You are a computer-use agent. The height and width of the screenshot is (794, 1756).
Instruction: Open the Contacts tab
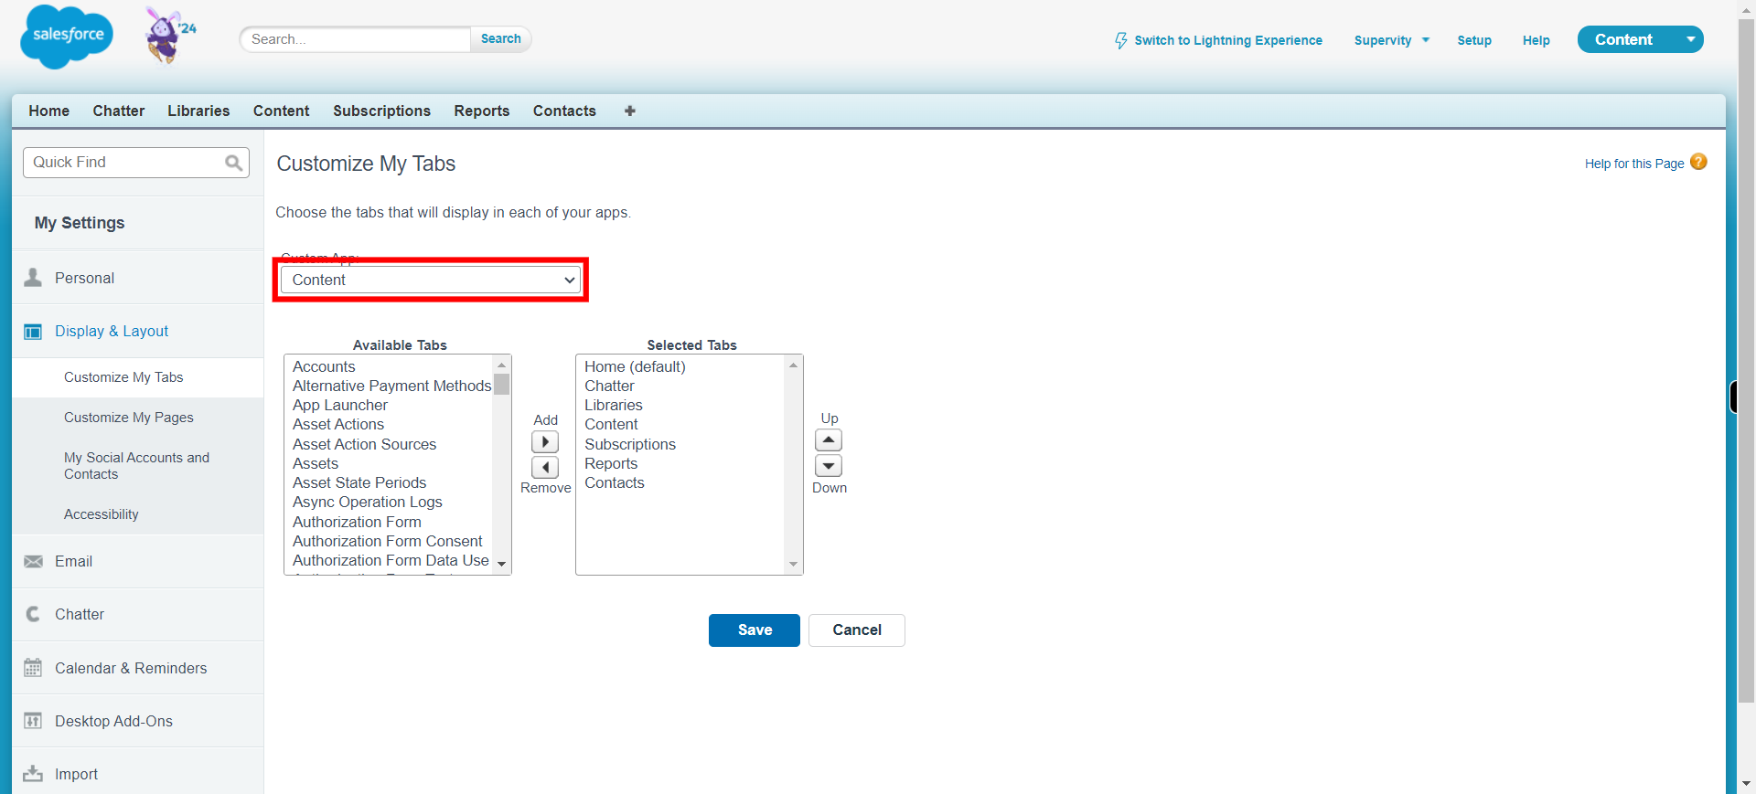click(x=564, y=111)
